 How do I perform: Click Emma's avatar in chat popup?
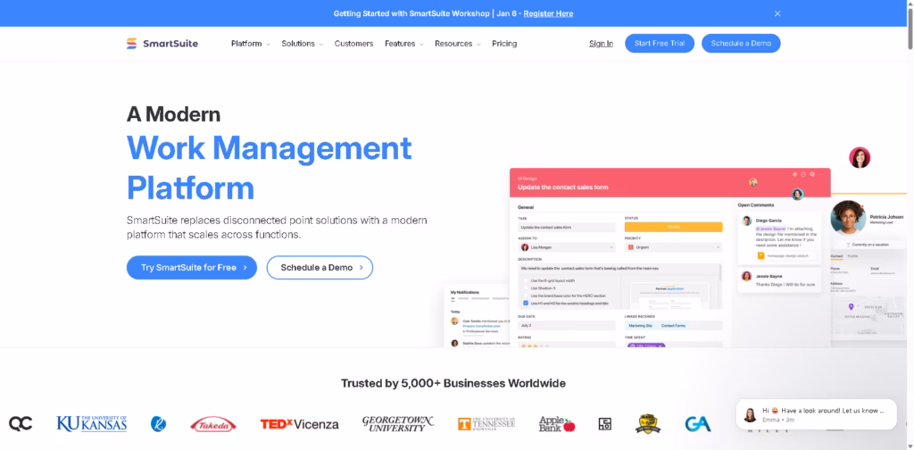tap(750, 413)
